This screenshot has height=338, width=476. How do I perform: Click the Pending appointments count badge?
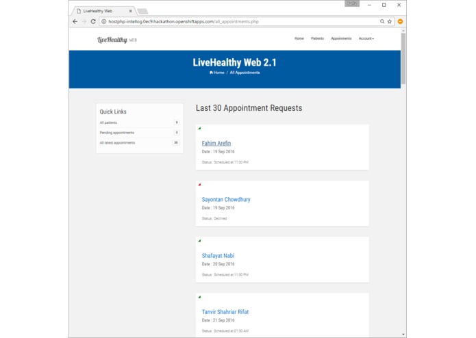pyautogui.click(x=177, y=133)
